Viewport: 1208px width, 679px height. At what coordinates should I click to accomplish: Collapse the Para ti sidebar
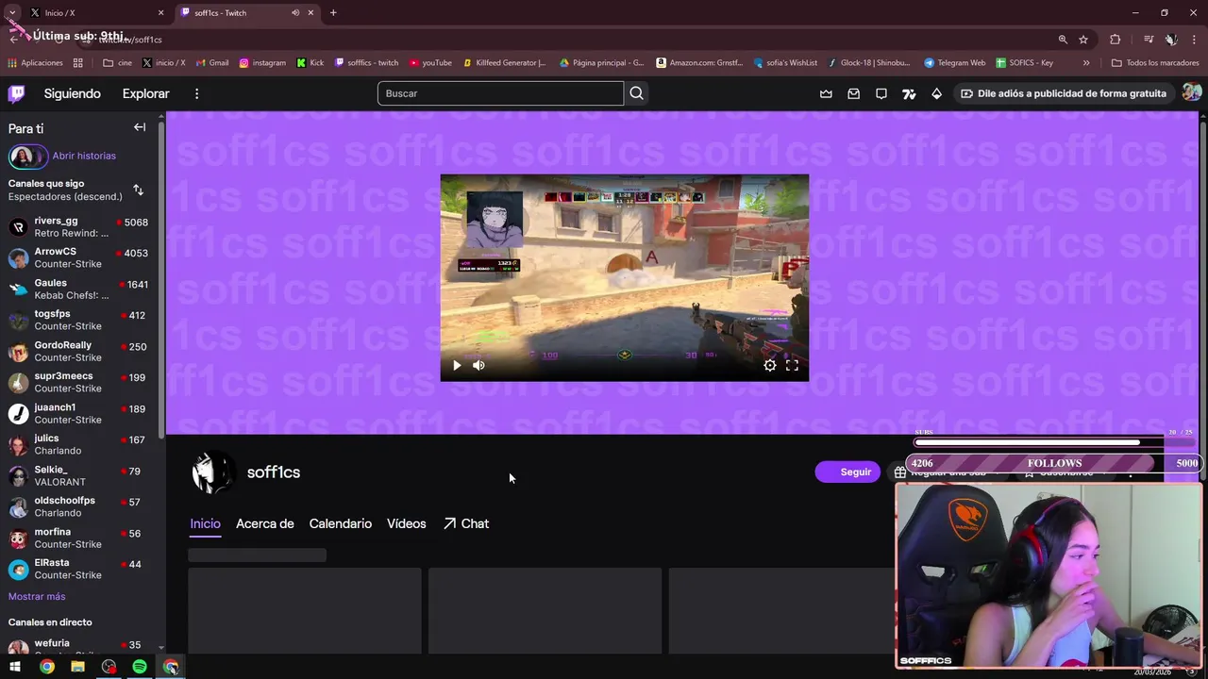point(140,127)
